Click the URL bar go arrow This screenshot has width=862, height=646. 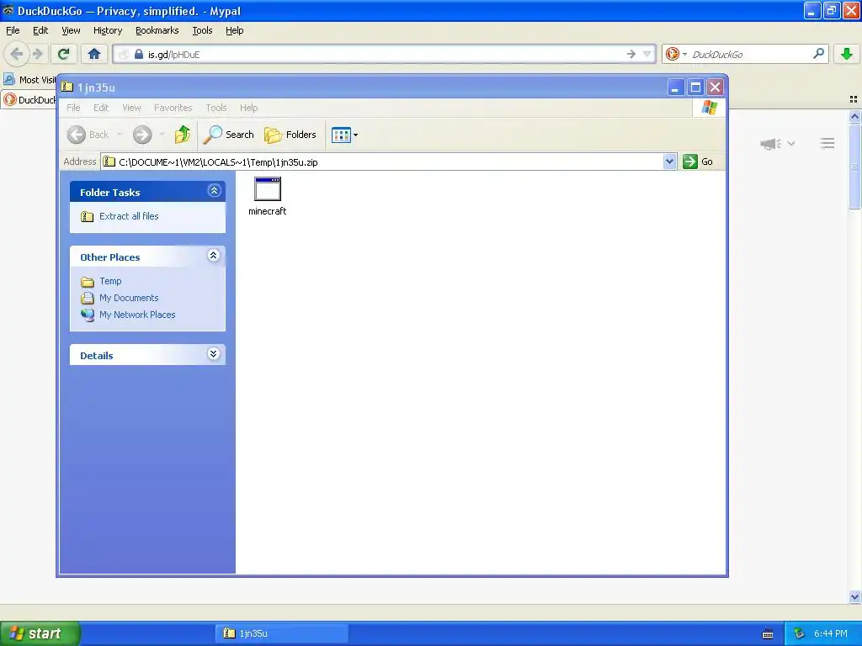click(x=631, y=54)
